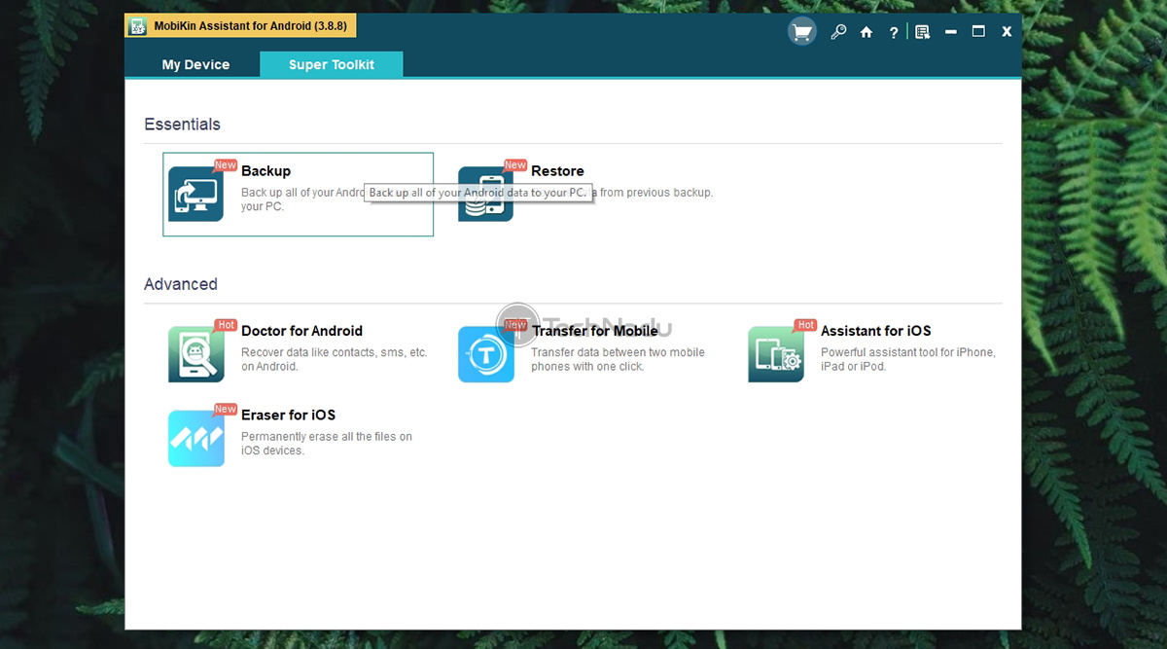
Task: Click Doctor for Android title
Action: [301, 331]
